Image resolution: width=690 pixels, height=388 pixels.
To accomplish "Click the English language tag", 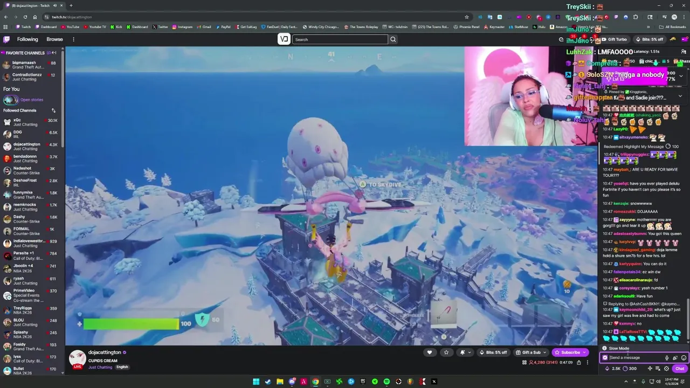I will click(x=122, y=367).
